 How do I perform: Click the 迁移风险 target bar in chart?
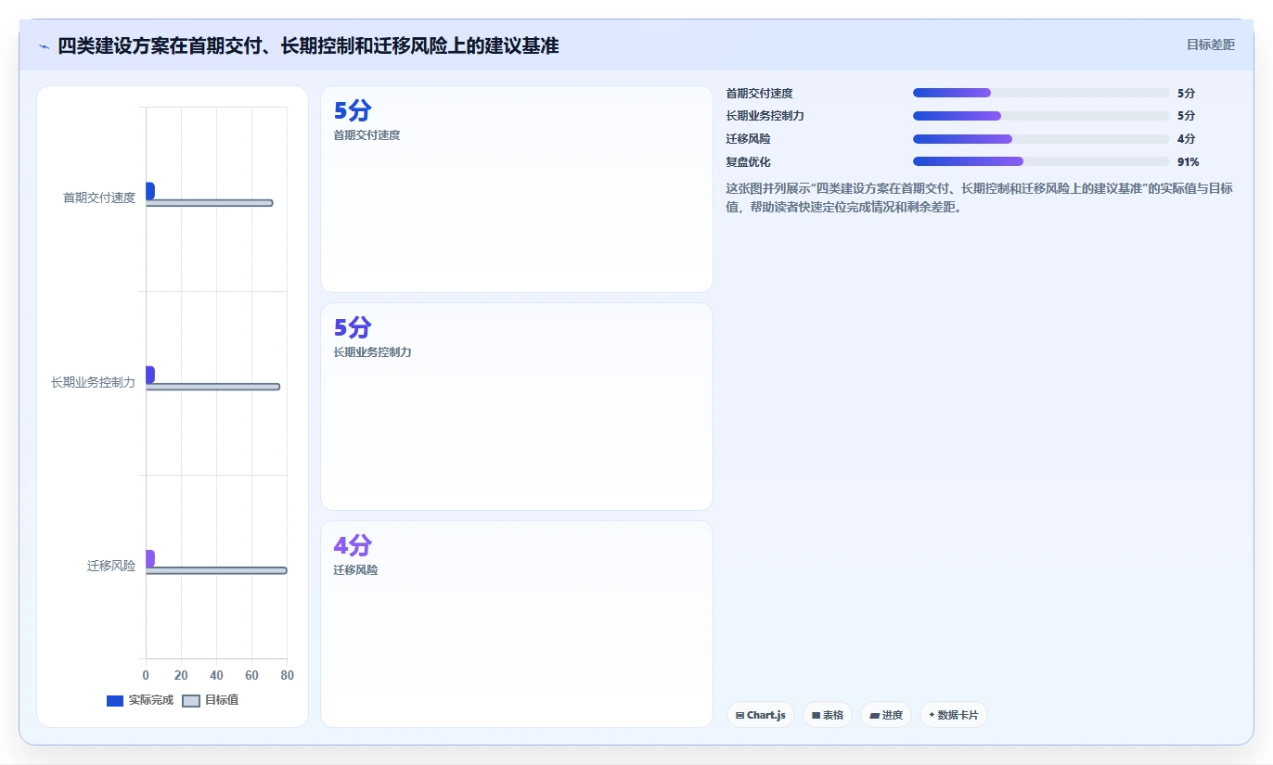click(x=216, y=570)
